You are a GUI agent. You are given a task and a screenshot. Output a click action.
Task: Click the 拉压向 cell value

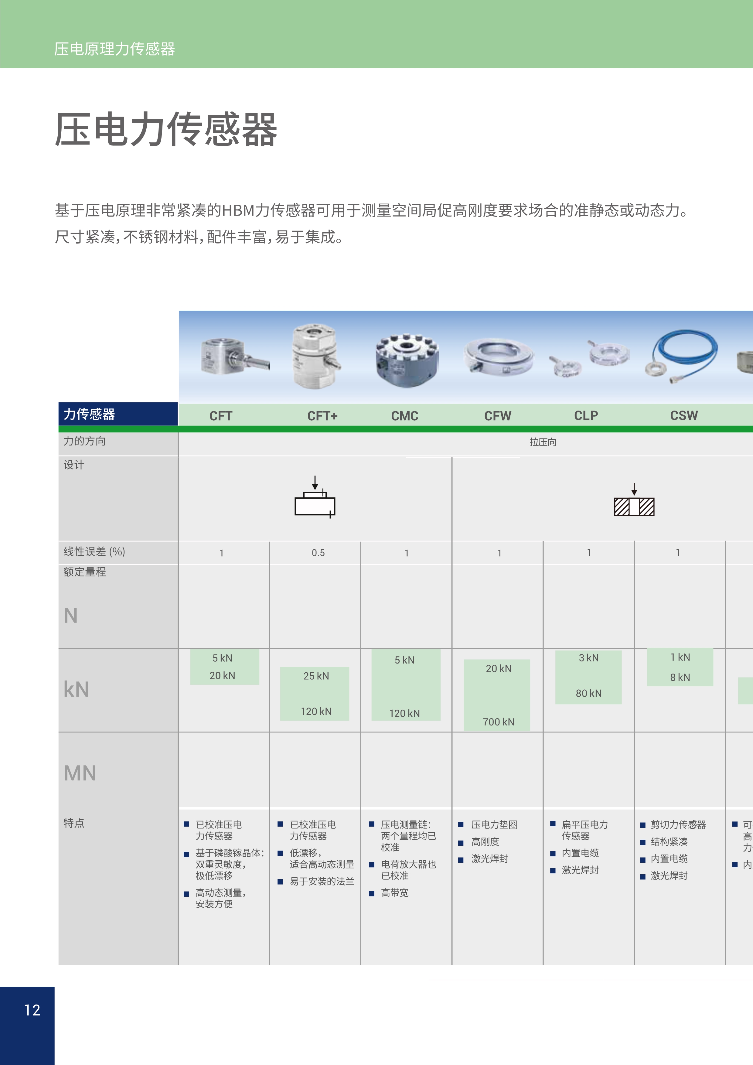543,442
